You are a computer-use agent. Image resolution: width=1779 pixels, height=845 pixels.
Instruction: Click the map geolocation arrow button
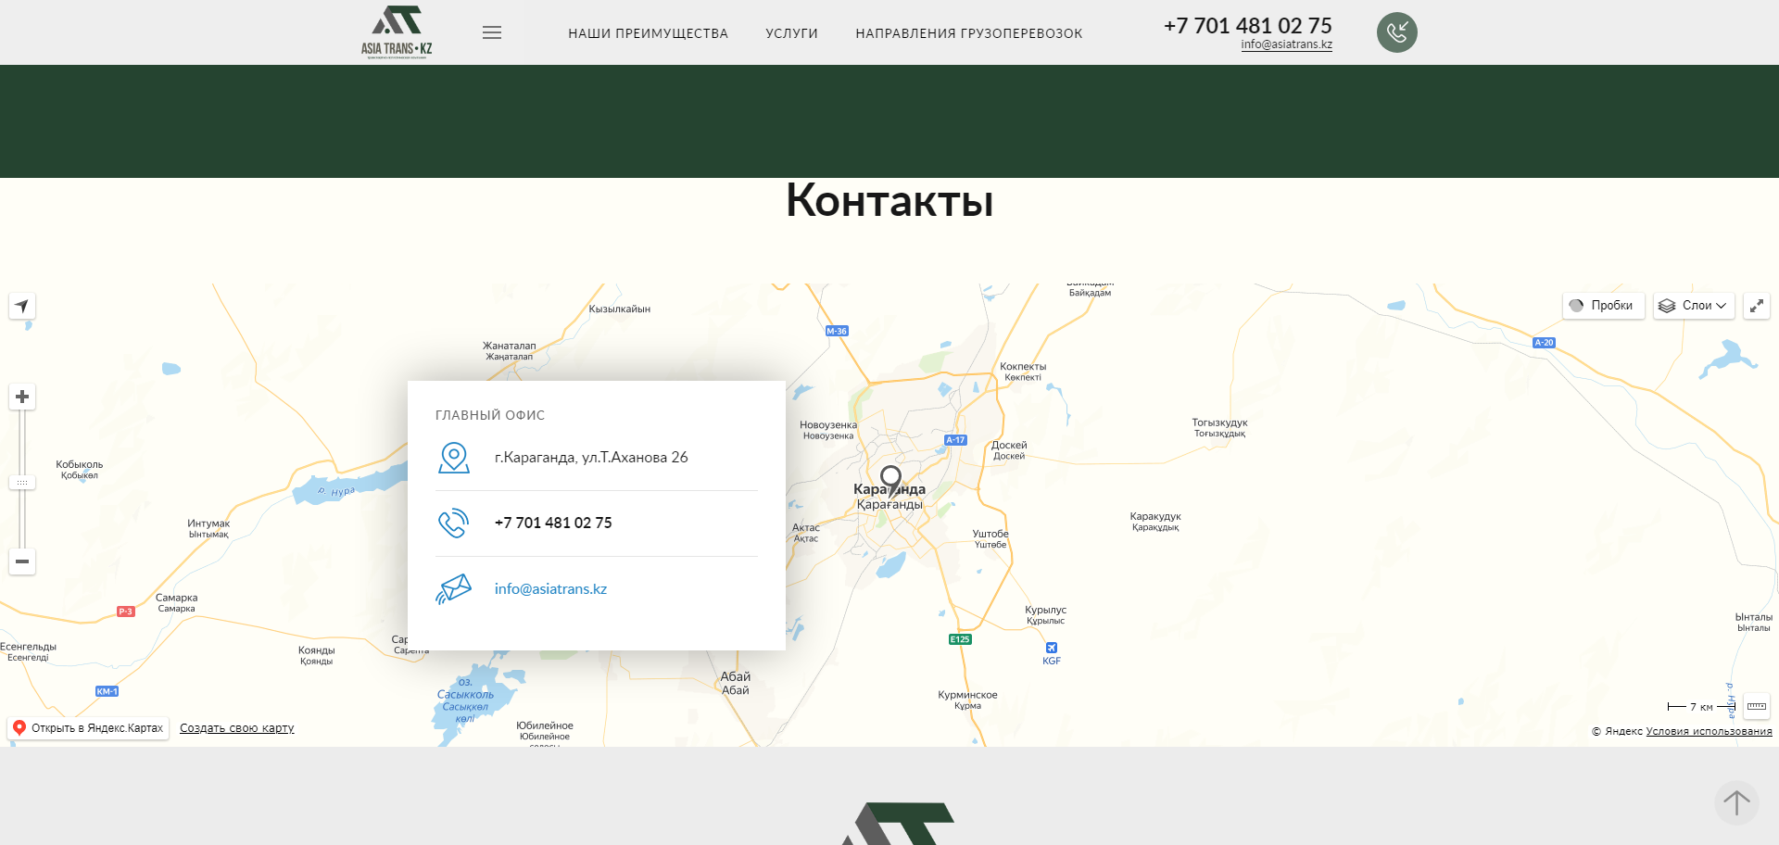tap(22, 306)
